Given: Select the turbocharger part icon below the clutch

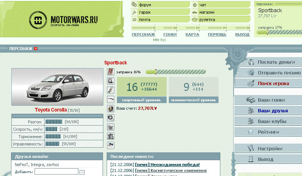Looking at the screenshot, I should pos(111,117).
